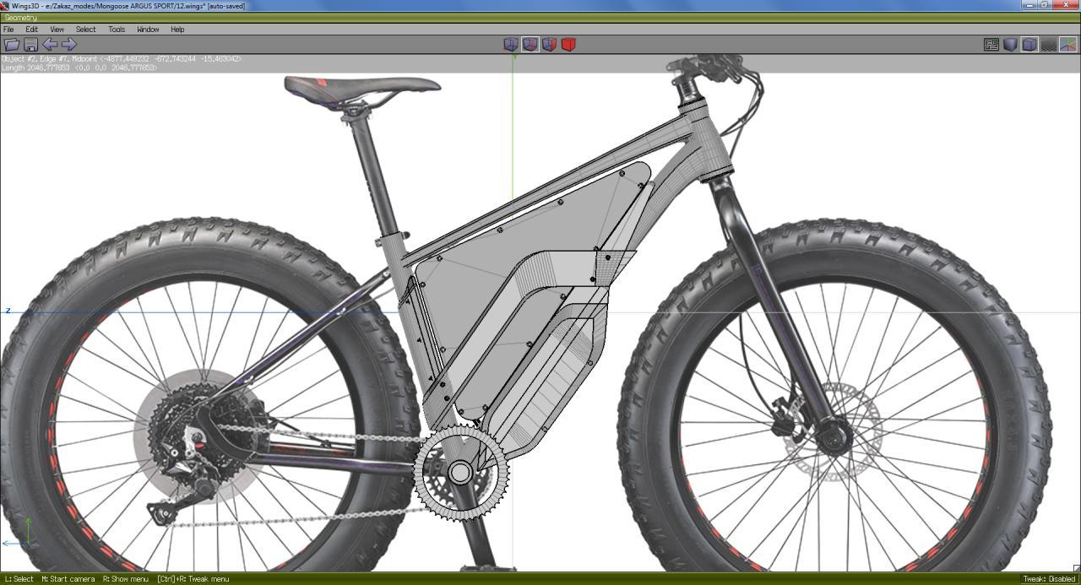Redo with the right arrow icon
Image resolution: width=1081 pixels, height=585 pixels.
[69, 45]
